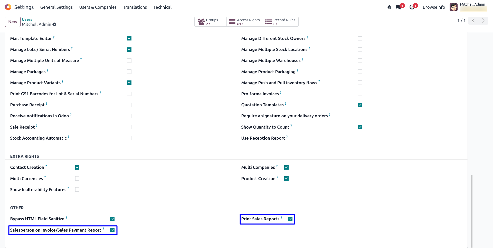Open the Users & Companies menu
493x248 pixels.
coord(98,7)
